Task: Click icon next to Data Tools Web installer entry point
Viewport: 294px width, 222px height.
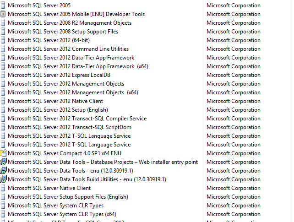Action: 3,162
